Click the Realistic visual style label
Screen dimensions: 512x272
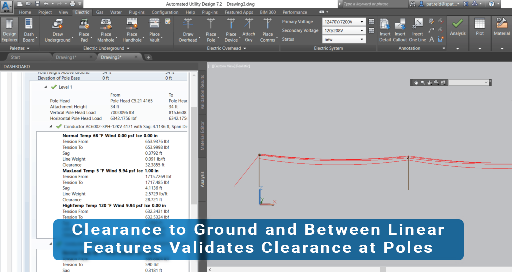(242, 66)
